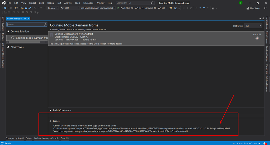Click the Undo arrow icon
The width and height of the screenshot is (270, 145).
pyautogui.click(x=35, y=8)
